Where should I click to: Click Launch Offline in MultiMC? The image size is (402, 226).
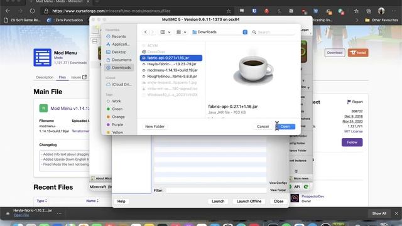pyautogui.click(x=249, y=202)
